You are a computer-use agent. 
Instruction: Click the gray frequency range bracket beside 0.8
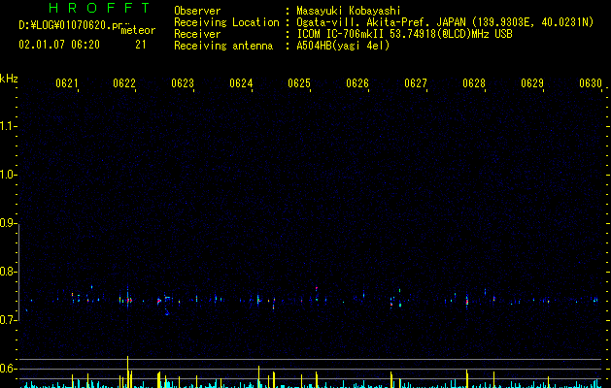[x=19, y=272]
